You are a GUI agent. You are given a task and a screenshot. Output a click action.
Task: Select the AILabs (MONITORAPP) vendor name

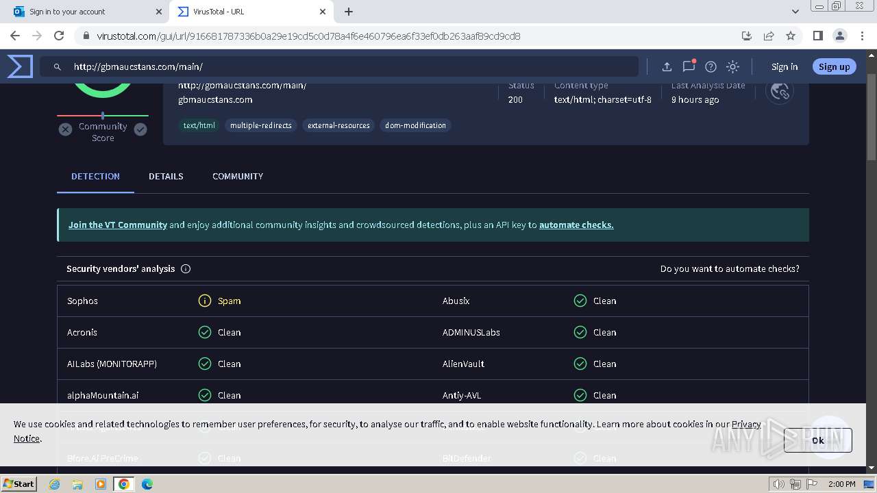click(112, 364)
